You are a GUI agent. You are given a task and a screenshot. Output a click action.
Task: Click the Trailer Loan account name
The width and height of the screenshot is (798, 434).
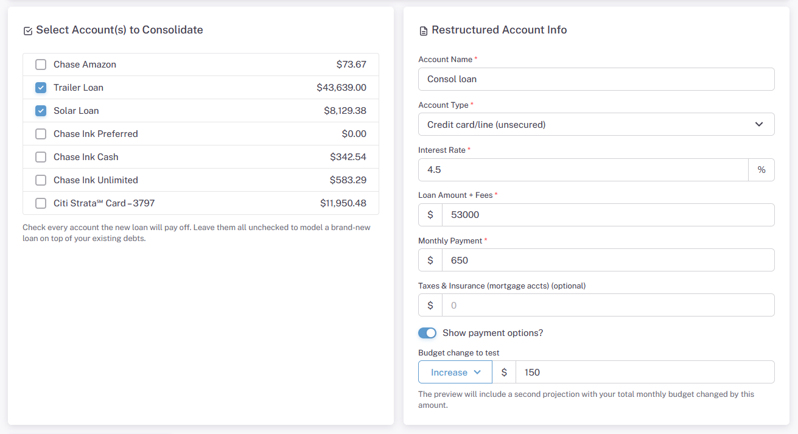(79, 88)
